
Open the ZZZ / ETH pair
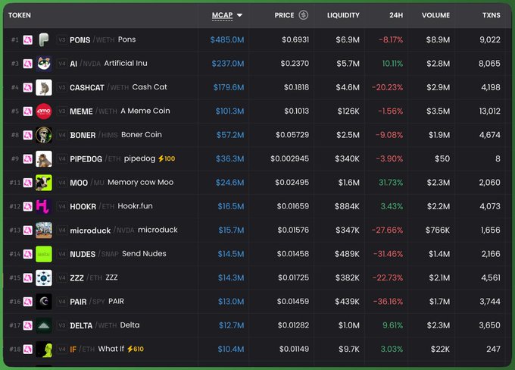pyautogui.click(x=94, y=278)
